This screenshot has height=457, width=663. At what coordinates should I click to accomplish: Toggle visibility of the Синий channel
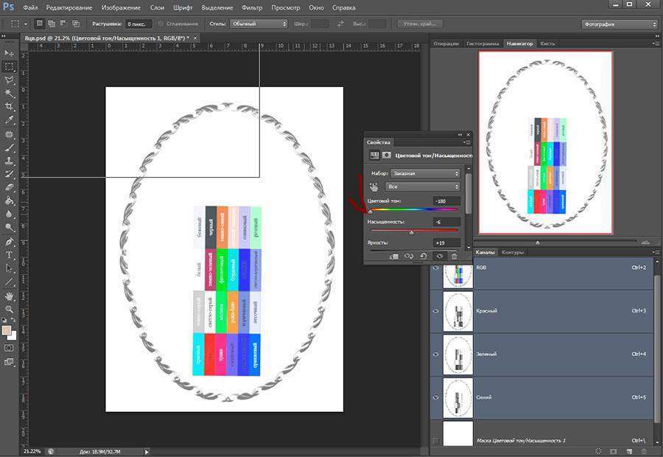coord(436,397)
